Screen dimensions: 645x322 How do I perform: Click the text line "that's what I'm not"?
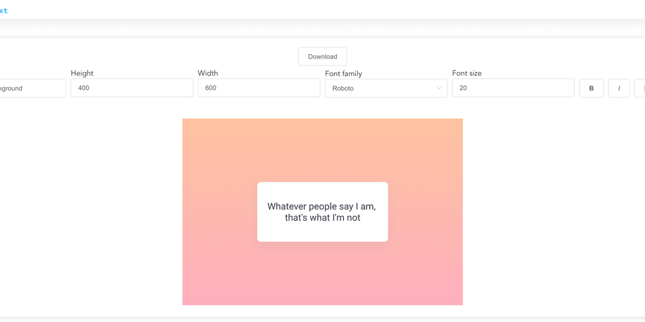click(x=322, y=218)
